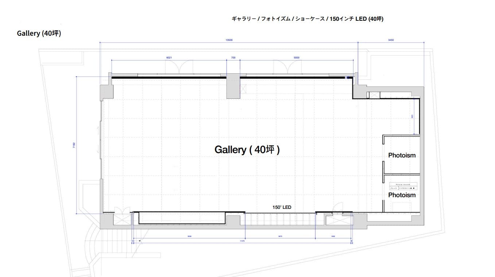Select the 13509 overall width dimension
The height and width of the screenshot is (277, 495).
click(230, 40)
